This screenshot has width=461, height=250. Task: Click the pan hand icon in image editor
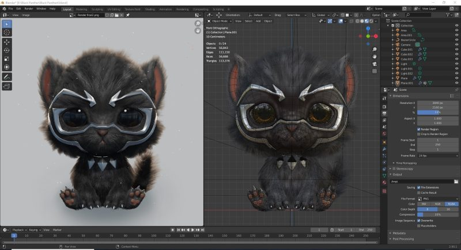coord(198,30)
